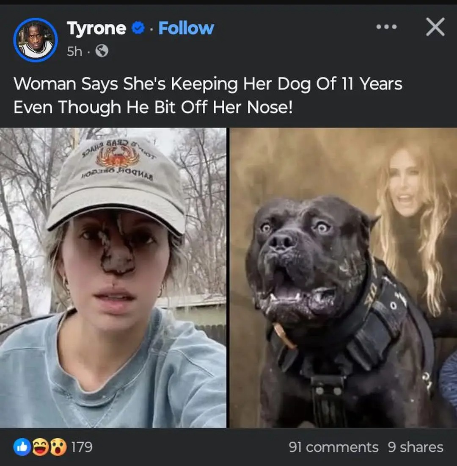Click the globe public audience icon

(102, 51)
